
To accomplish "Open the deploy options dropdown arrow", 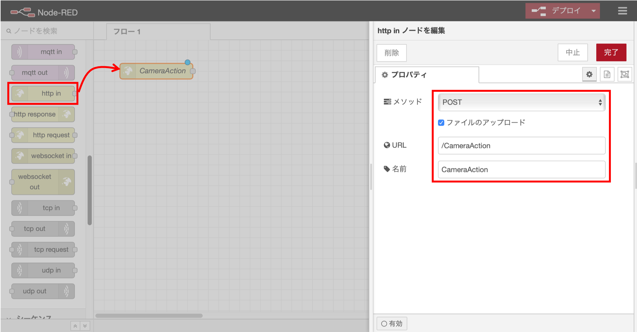I will point(593,11).
